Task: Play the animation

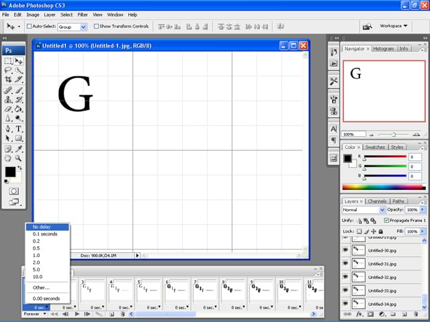Action: [77, 314]
